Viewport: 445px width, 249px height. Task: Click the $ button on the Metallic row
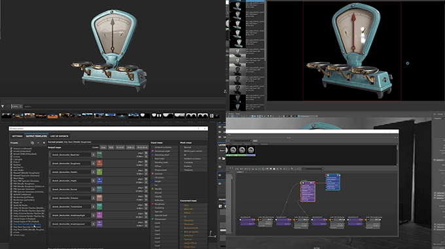(94, 172)
